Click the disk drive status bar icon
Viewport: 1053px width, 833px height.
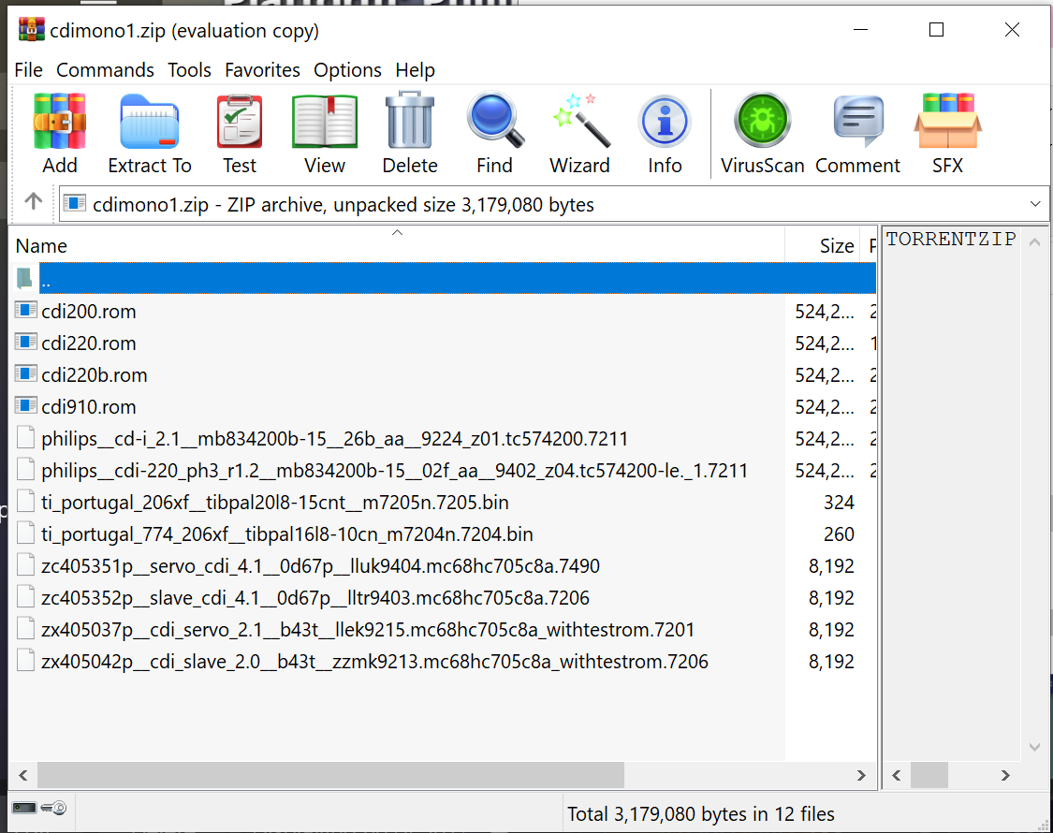pyautogui.click(x=24, y=808)
